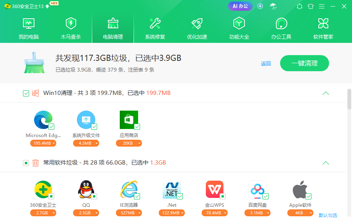Image resolution: width=352 pixels, height=222 pixels.
Task: Uncheck the 百度网盘 checkbox
Action: click(266, 196)
